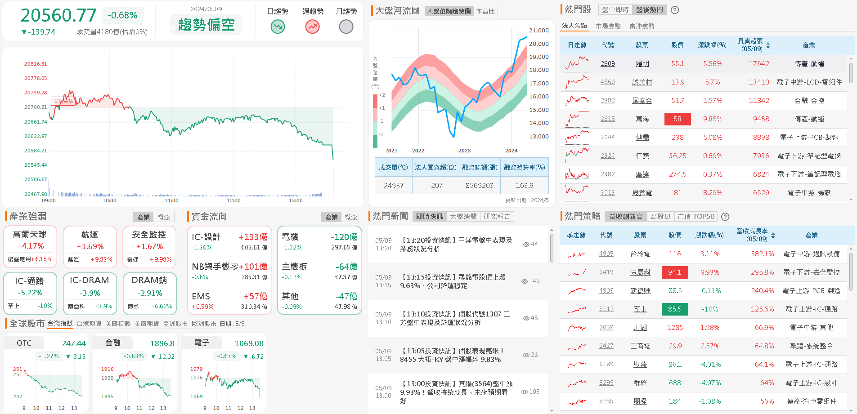Open help icon beside 熱門股 tabs

point(675,10)
